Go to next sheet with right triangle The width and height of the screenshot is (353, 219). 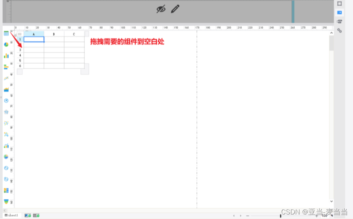click(x=240, y=216)
